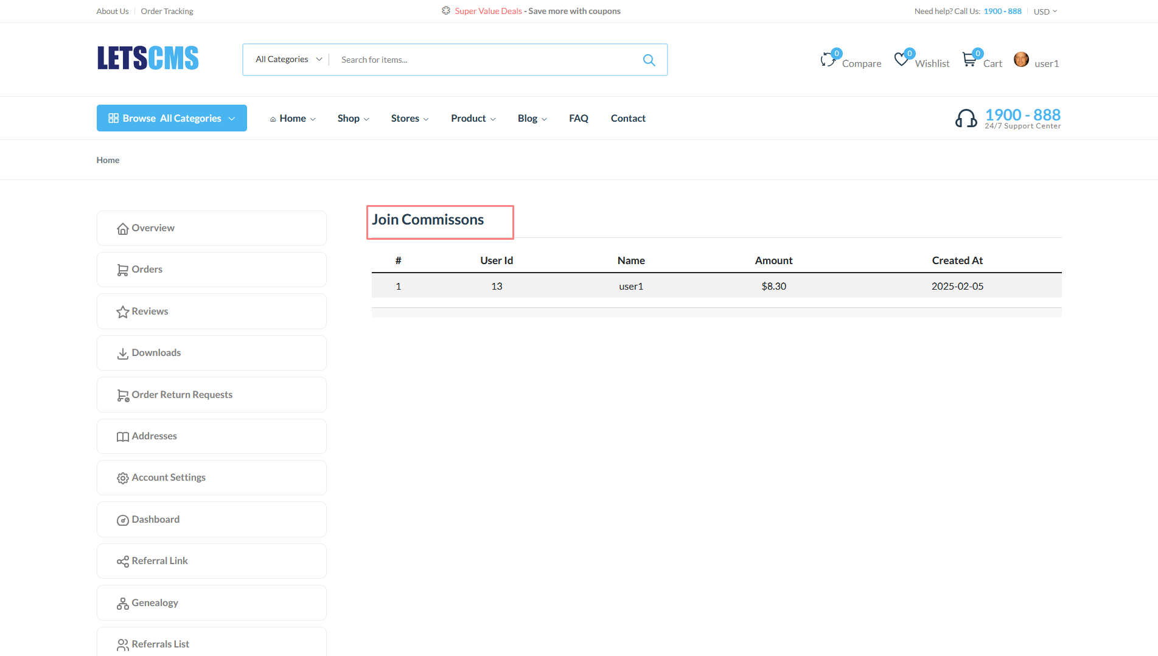The image size is (1158, 656).
Task: Click the Order Tracking link
Action: (x=167, y=12)
